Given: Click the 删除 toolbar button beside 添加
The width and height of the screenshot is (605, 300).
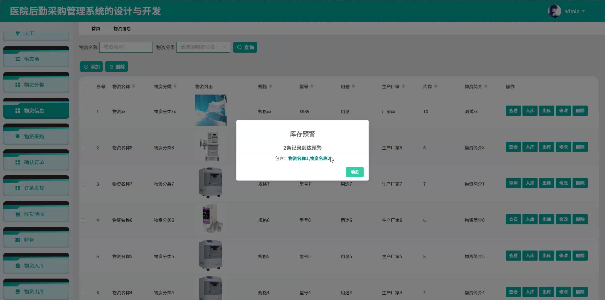Looking at the screenshot, I should 117,66.
